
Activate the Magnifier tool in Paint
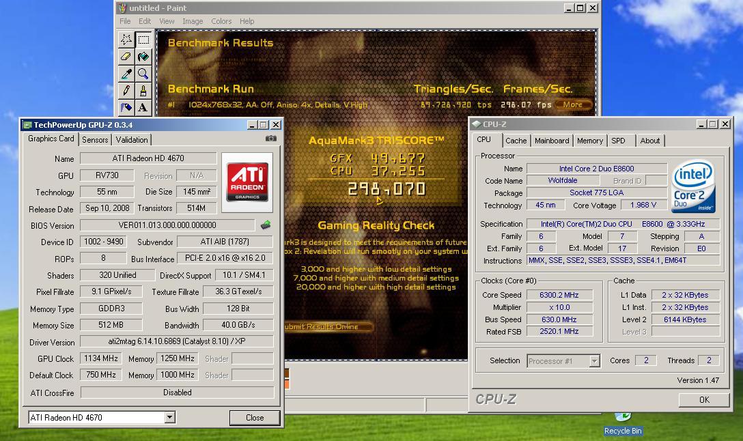pos(143,74)
